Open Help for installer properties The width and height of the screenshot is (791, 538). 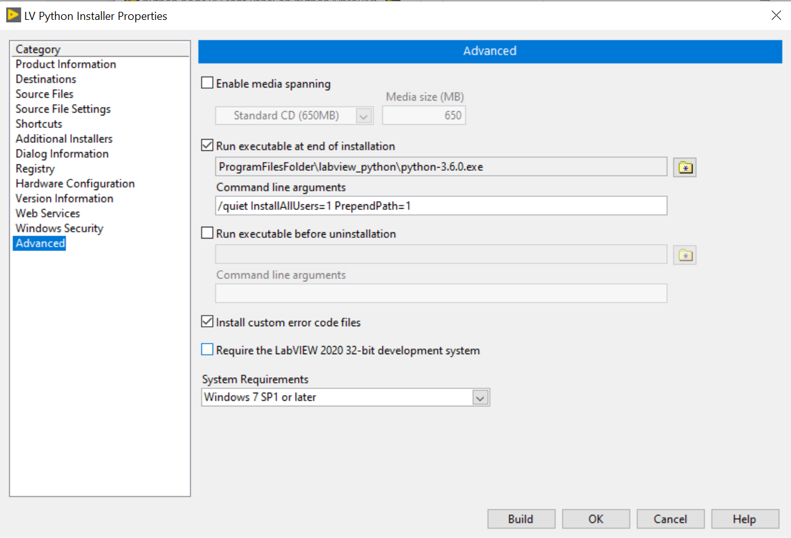[x=745, y=519]
